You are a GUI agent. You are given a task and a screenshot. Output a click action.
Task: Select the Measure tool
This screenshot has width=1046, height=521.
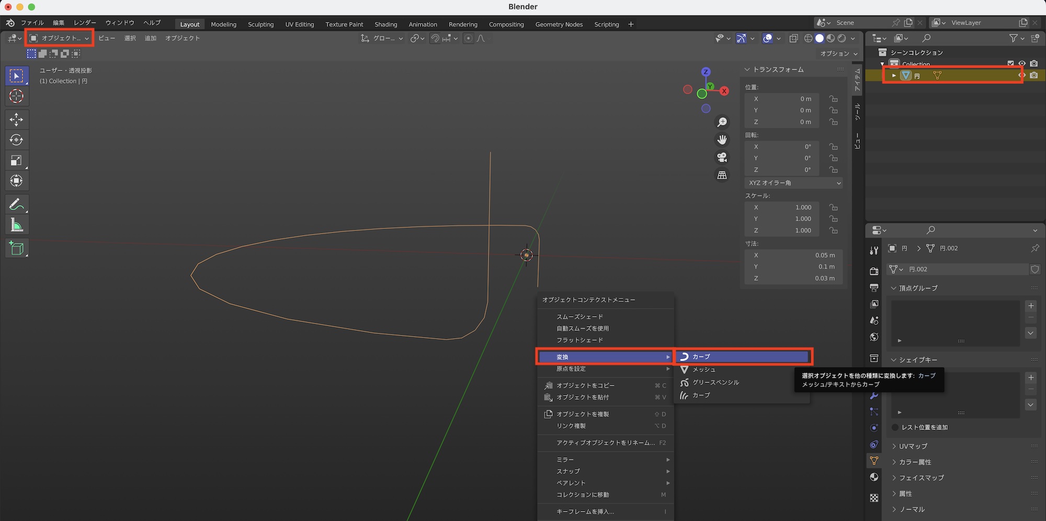16,225
